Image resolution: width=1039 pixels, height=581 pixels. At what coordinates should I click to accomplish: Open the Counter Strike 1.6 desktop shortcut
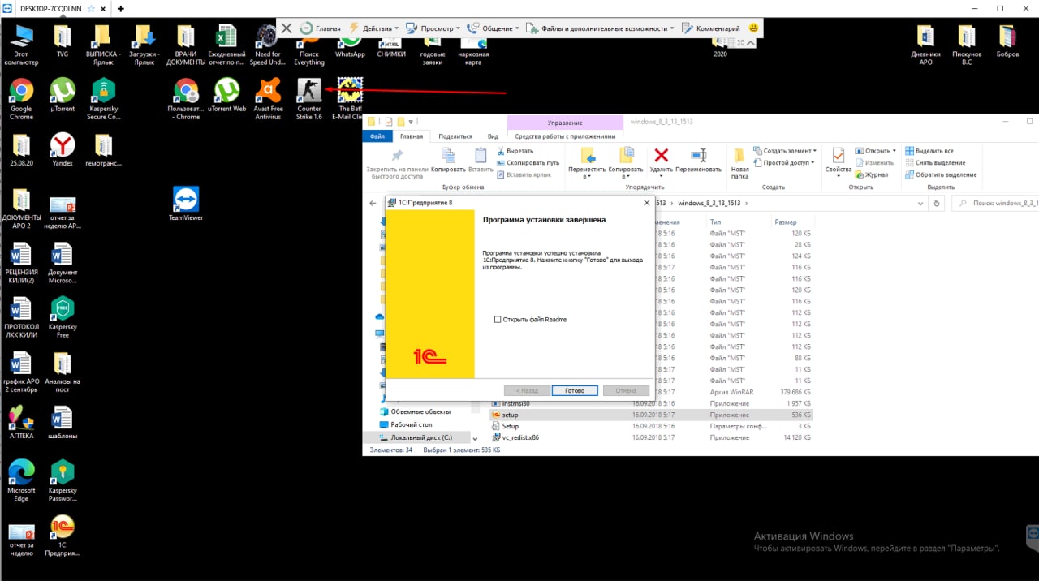click(308, 91)
